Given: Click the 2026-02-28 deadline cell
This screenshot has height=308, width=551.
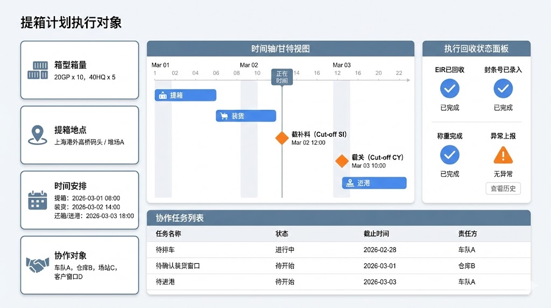Looking at the screenshot, I should pyautogui.click(x=380, y=250).
